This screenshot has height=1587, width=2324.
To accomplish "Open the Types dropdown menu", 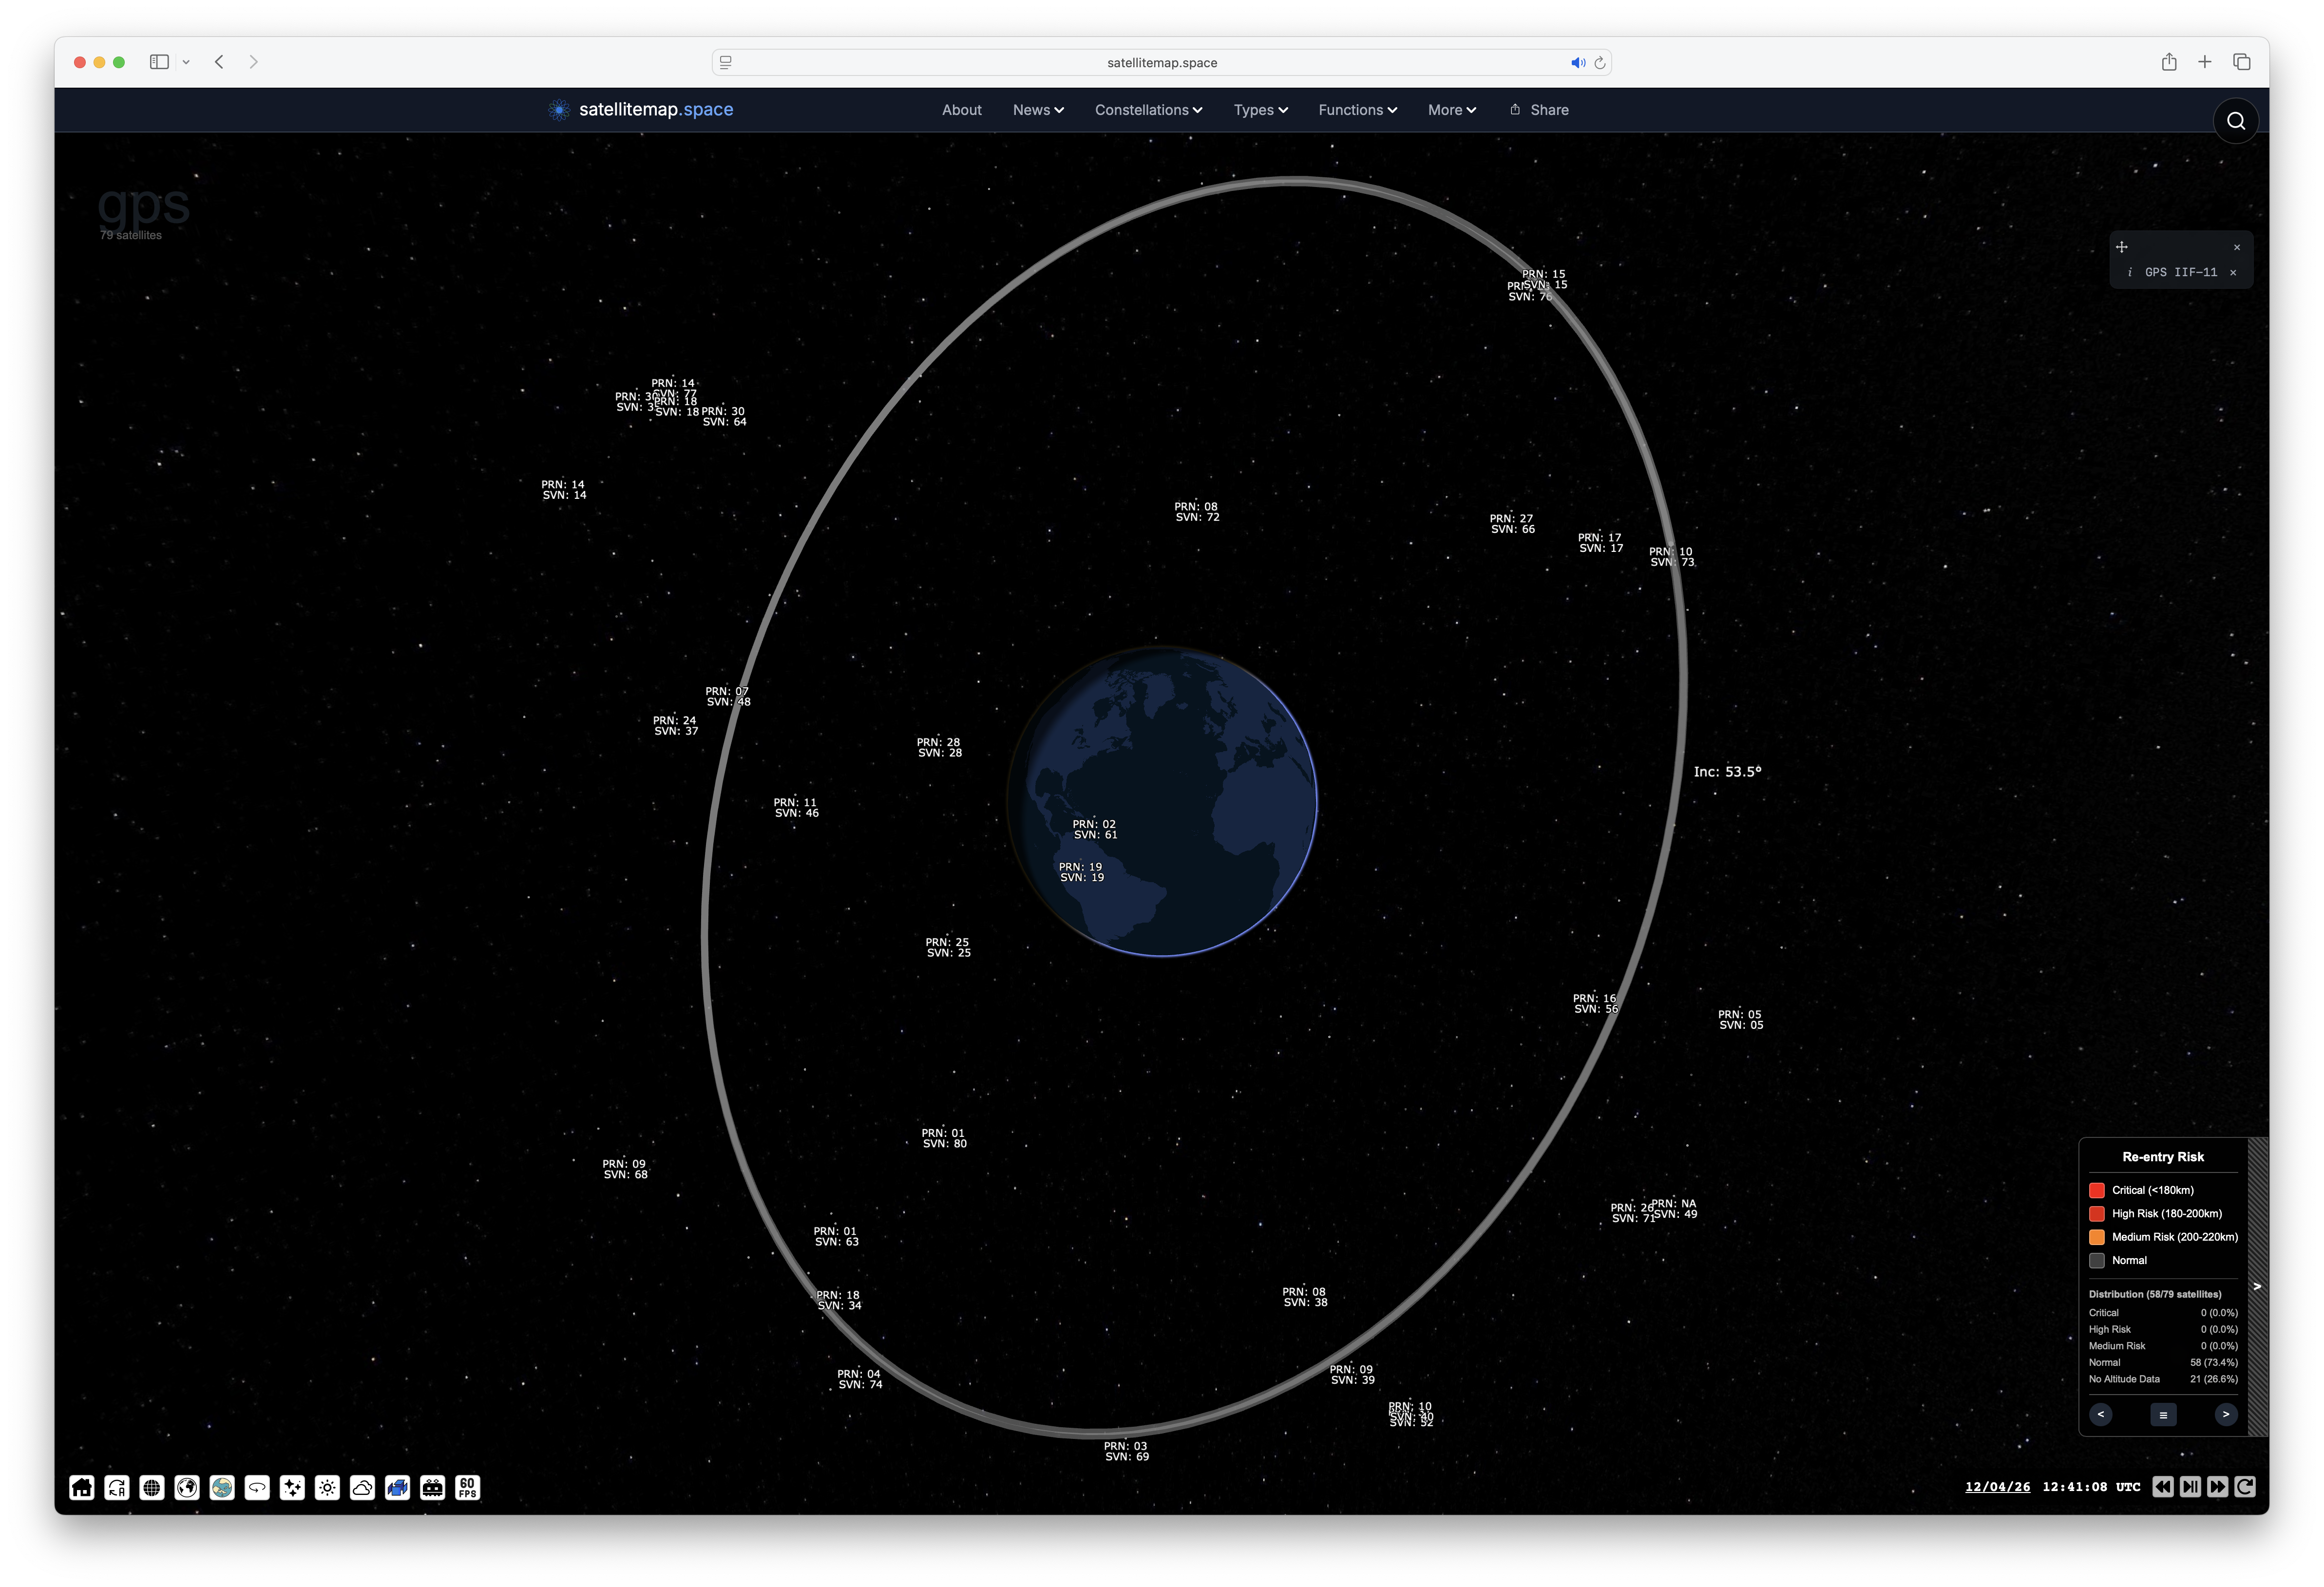I will [1260, 110].
